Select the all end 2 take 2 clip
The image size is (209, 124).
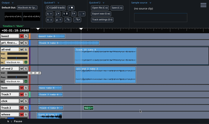(x=106, y=75)
